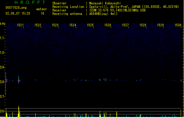Click the 1527 time marker

click(x=125, y=25)
